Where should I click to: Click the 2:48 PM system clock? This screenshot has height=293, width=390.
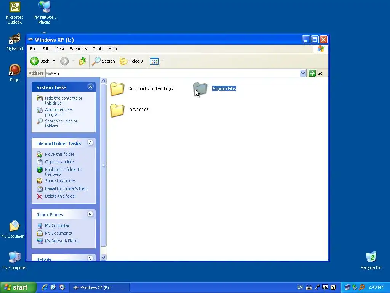(376, 288)
